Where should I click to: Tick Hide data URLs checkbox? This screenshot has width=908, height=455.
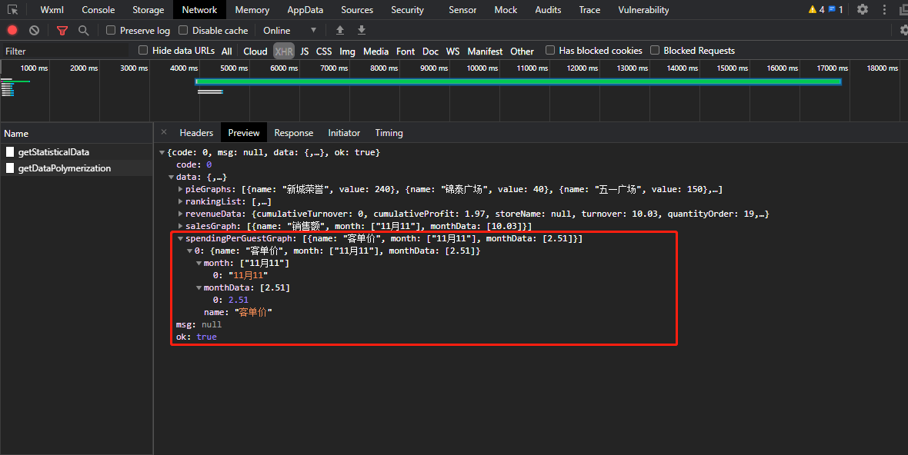click(x=143, y=50)
